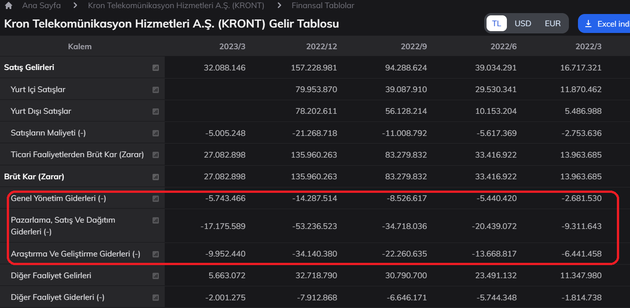Switch currency to TL
Image resolution: width=630 pixels, height=308 pixels.
(496, 23)
